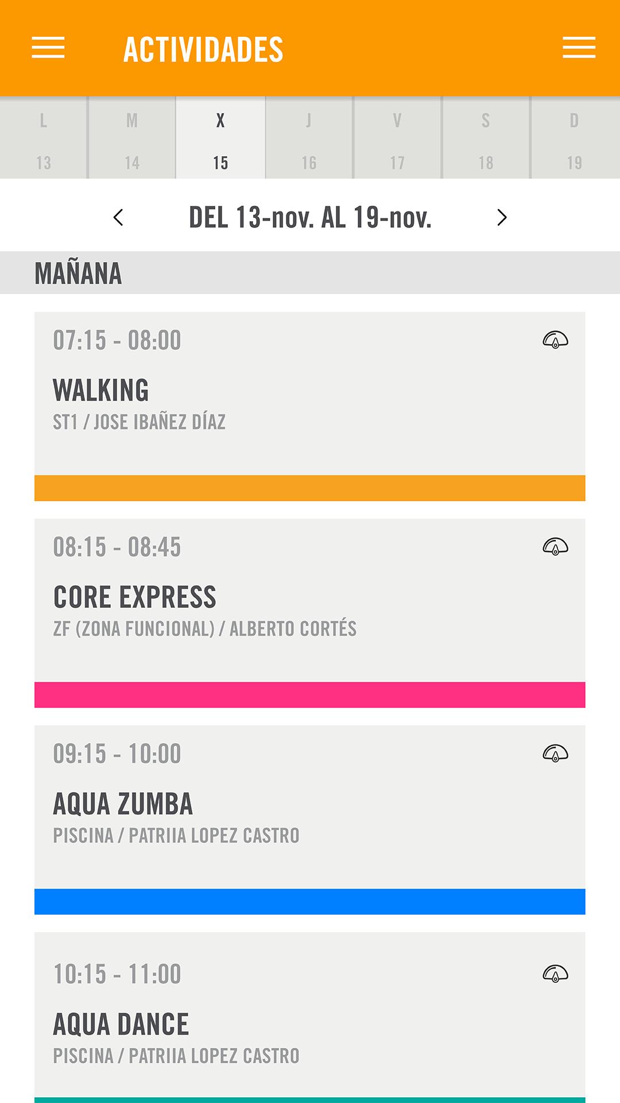The height and width of the screenshot is (1103, 620).
Task: Open the right hamburger menu
Action: coord(579,48)
